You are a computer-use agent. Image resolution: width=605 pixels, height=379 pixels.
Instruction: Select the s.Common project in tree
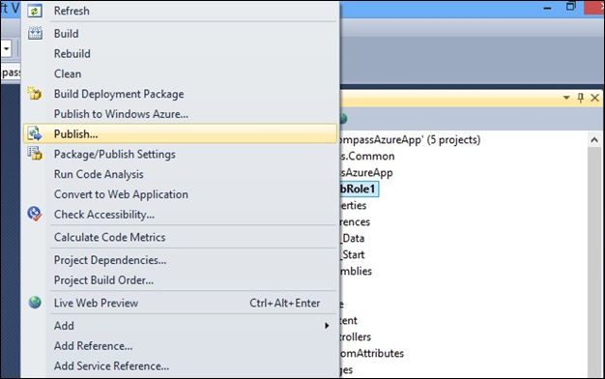pos(367,157)
